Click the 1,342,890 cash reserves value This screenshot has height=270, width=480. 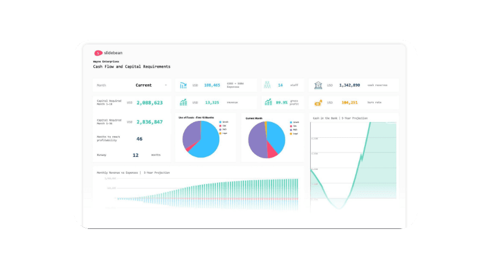click(350, 85)
